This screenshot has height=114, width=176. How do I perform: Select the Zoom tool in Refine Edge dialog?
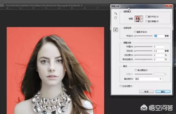[116, 13]
